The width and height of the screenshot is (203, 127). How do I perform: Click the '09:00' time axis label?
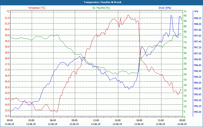[74, 120]
